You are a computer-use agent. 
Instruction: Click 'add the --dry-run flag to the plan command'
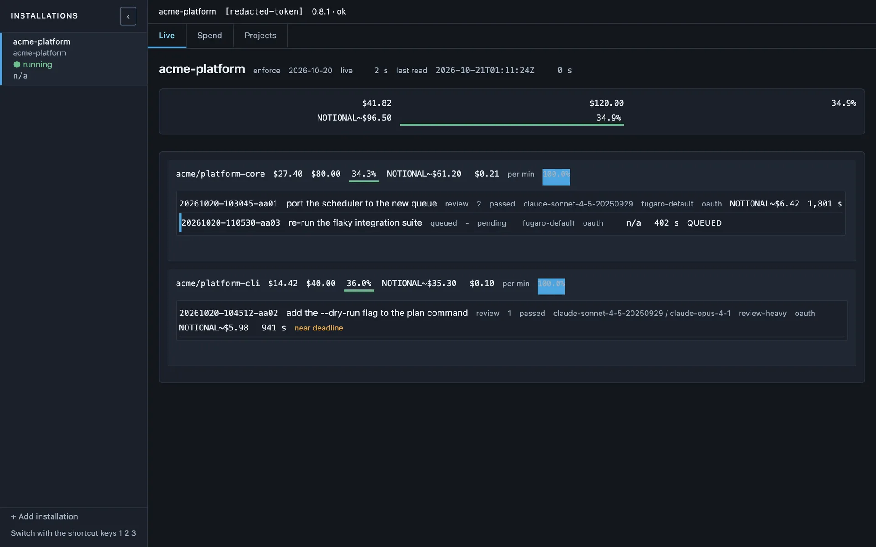[377, 313]
